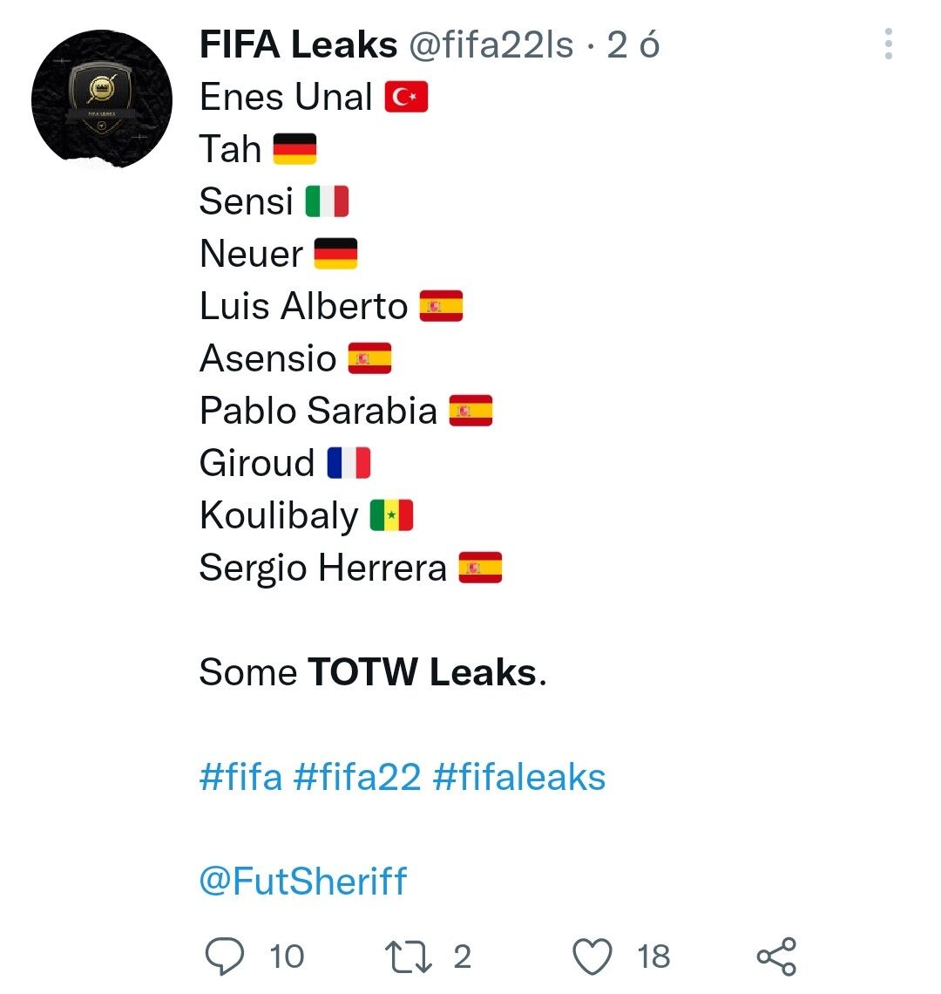This screenshot has width=941, height=994.
Task: Retweet using the retweet arrows icon
Action: [x=409, y=957]
